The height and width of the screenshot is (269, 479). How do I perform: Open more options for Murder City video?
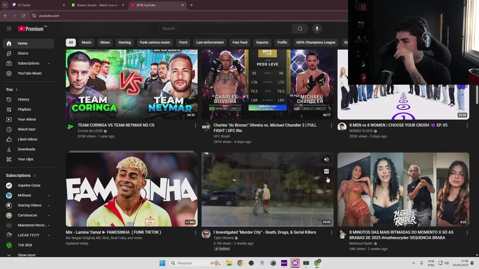(x=331, y=233)
